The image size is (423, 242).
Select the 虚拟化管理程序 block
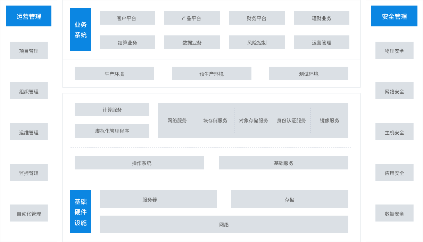coord(112,131)
